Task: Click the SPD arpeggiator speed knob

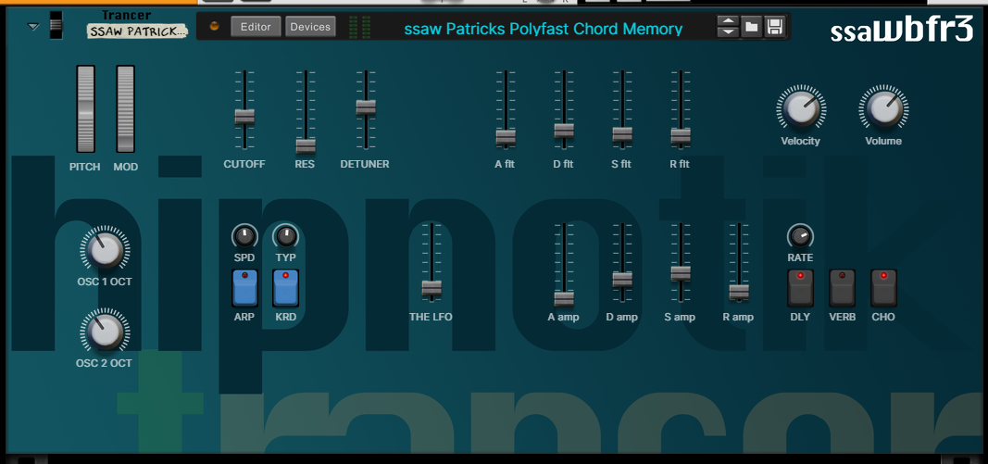Action: 244,236
